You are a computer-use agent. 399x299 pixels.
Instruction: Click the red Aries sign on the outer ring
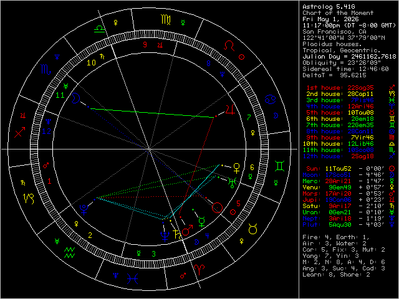[x=199, y=270]
